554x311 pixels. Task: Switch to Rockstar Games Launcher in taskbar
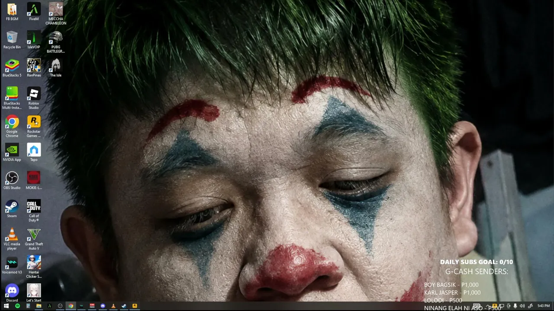click(135, 306)
